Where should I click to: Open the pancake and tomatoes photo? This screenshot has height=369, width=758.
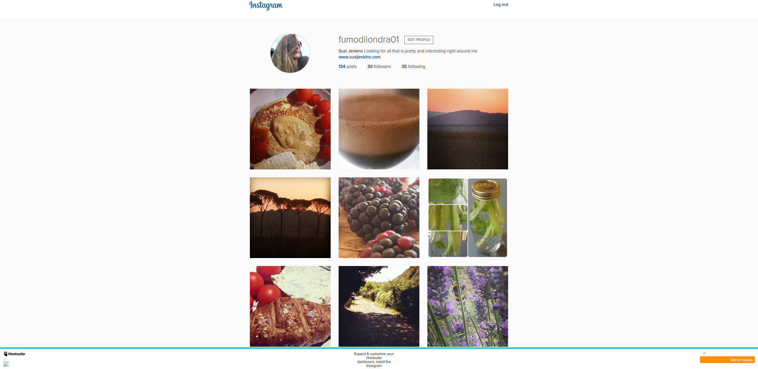click(290, 129)
